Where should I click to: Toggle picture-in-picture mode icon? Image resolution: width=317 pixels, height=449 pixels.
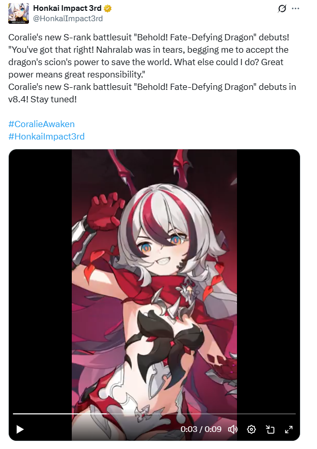pos(270,429)
